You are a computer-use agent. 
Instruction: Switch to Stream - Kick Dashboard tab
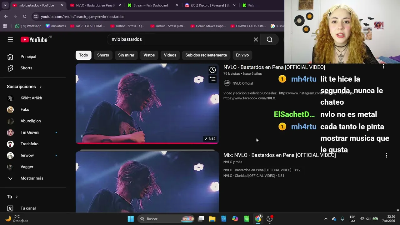[x=151, y=5]
